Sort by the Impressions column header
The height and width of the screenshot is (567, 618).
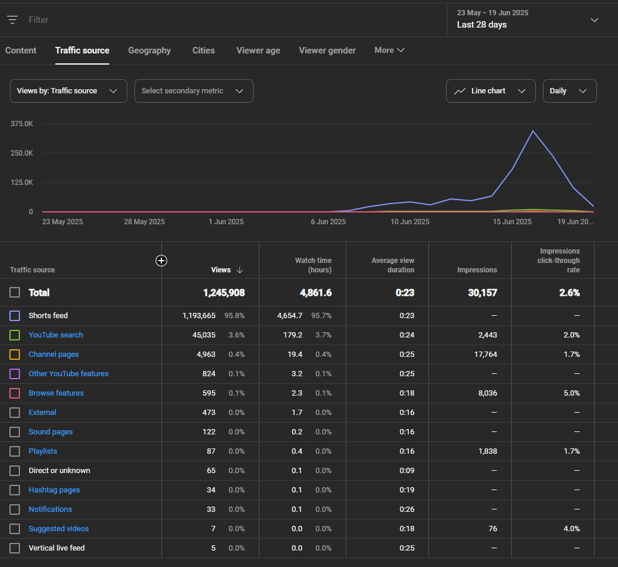(477, 270)
